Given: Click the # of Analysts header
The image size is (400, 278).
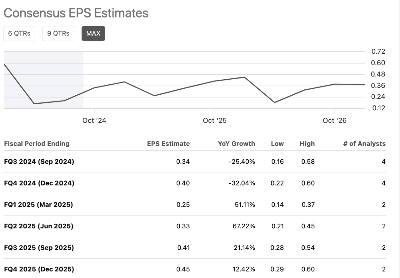Looking at the screenshot, I should [x=364, y=144].
